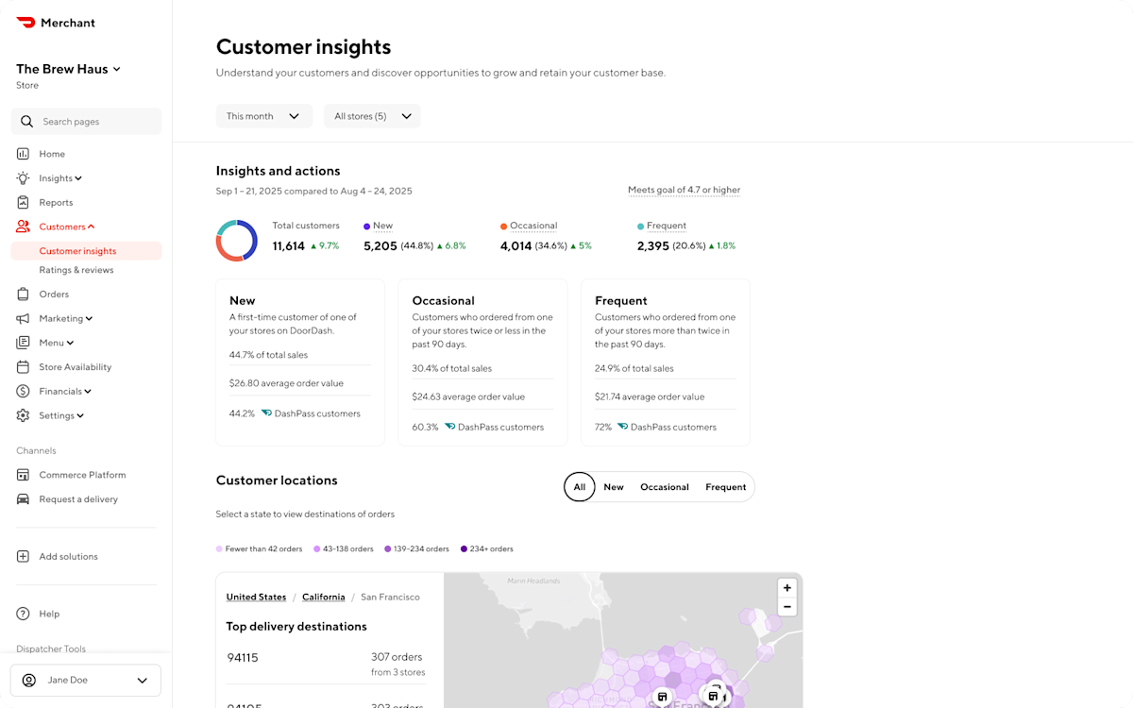Screen dimensions: 1133x708
Task: Go back to United States in the breadcrumb
Action: 256,597
